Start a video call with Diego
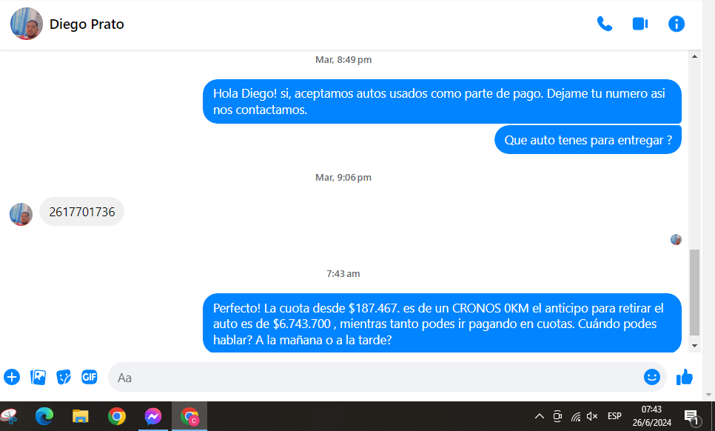The height and width of the screenshot is (431, 715). tap(640, 24)
